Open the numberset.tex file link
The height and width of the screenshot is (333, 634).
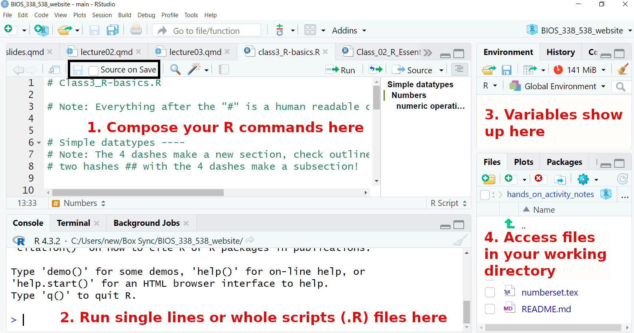pos(549,292)
